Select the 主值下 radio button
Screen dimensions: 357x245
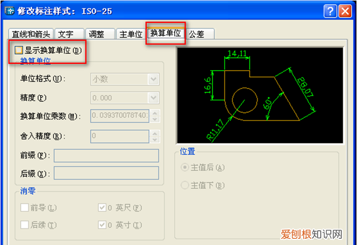click(x=184, y=185)
